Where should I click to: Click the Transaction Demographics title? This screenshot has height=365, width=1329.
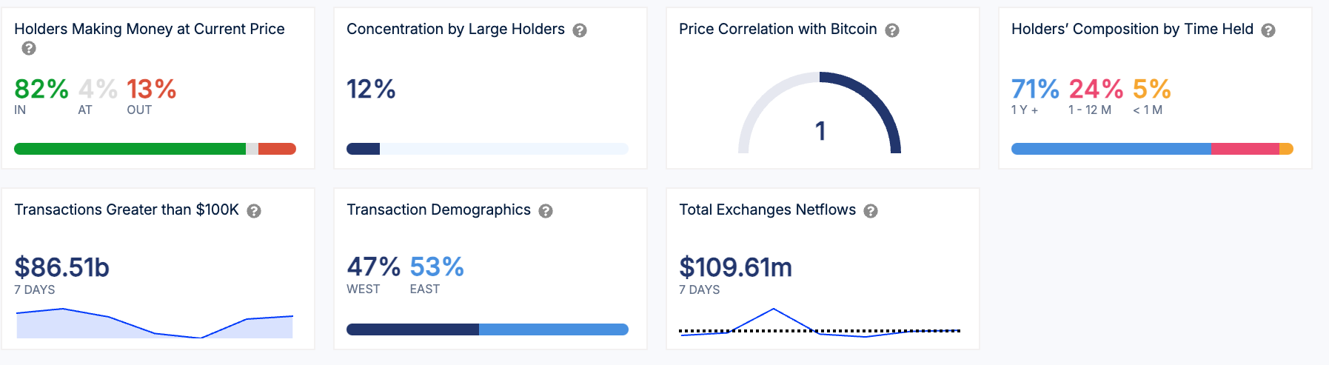point(438,210)
